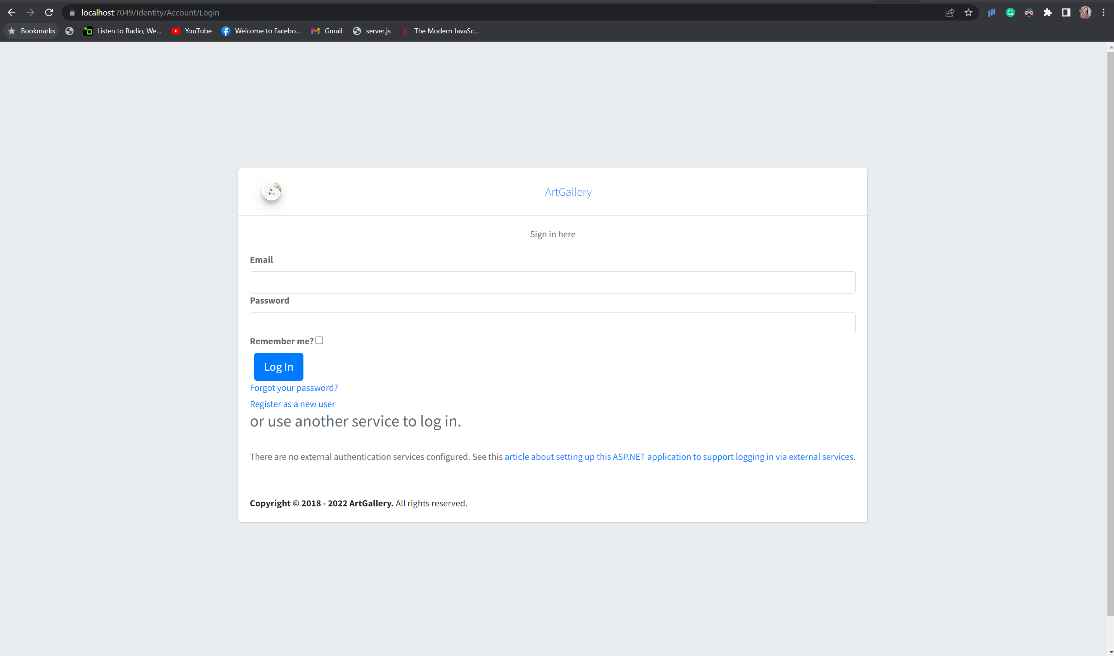This screenshot has width=1114, height=656.
Task: Enable the Remember me checkbox
Action: (x=319, y=340)
